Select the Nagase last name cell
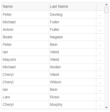Image resolution: width=110 pixels, height=112 pixels. pyautogui.click(x=73, y=37)
